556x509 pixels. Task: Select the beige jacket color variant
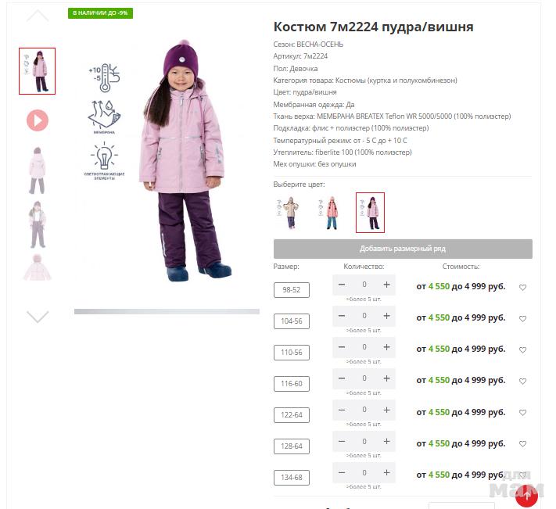pos(289,213)
